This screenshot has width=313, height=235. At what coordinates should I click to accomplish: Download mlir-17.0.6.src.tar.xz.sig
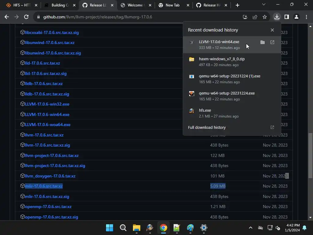point(47,196)
